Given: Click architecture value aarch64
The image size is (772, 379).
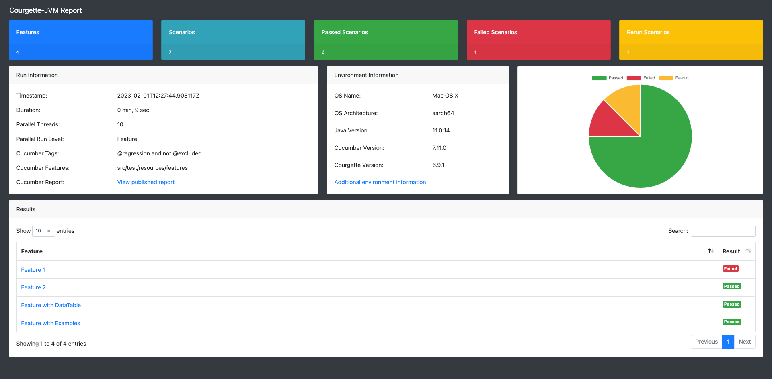Looking at the screenshot, I should (x=443, y=113).
